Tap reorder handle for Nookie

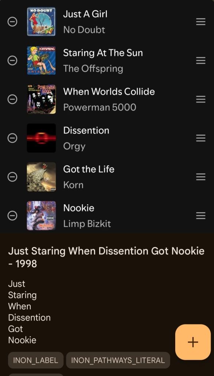[200, 216]
